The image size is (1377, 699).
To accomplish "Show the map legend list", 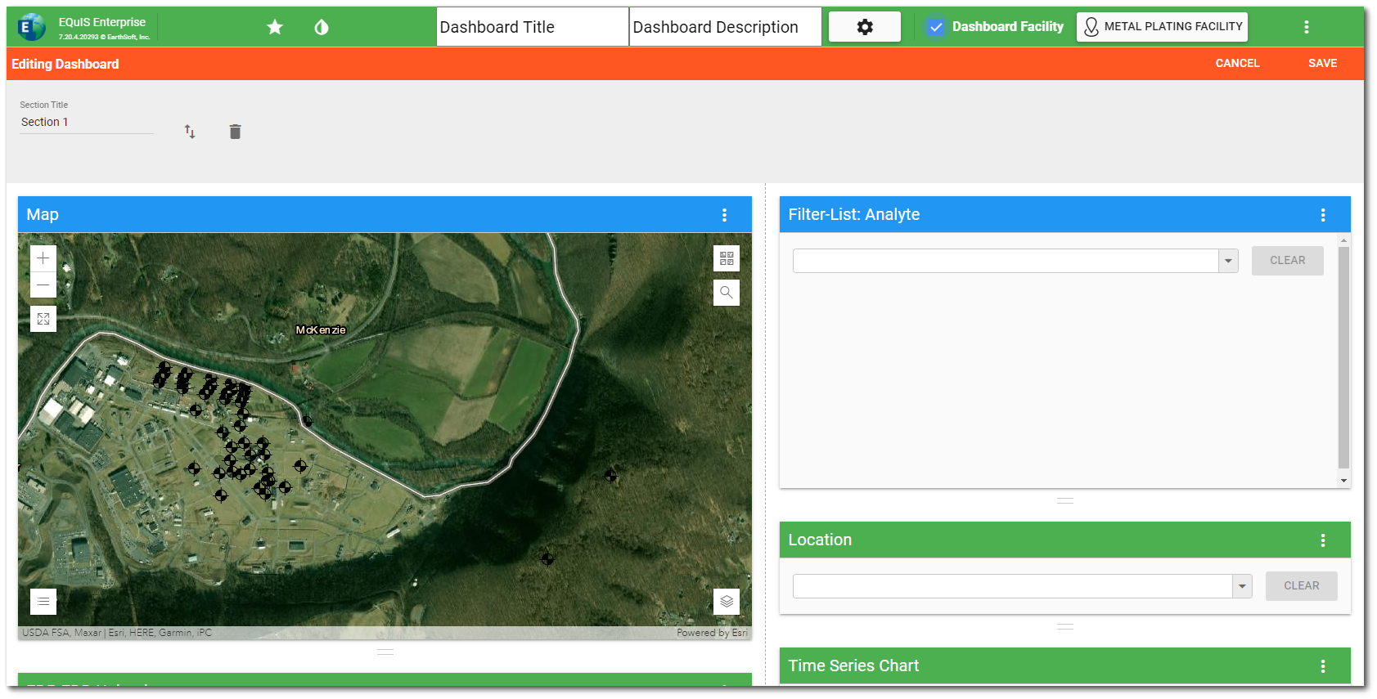I will click(43, 602).
